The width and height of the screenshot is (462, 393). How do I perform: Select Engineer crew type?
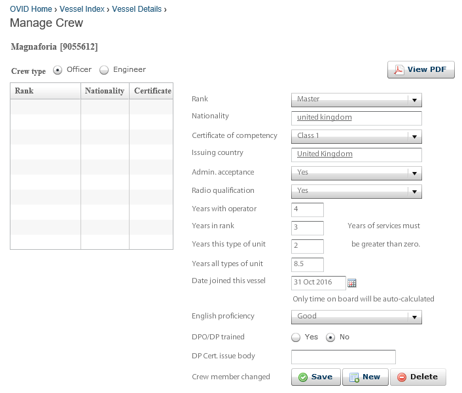pos(103,70)
